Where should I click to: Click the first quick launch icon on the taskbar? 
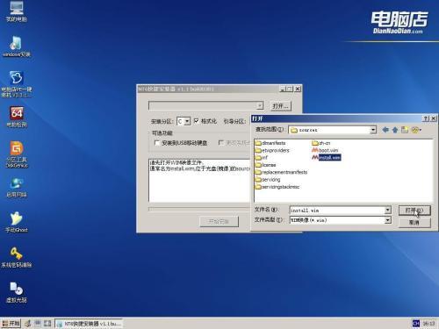[28, 323]
